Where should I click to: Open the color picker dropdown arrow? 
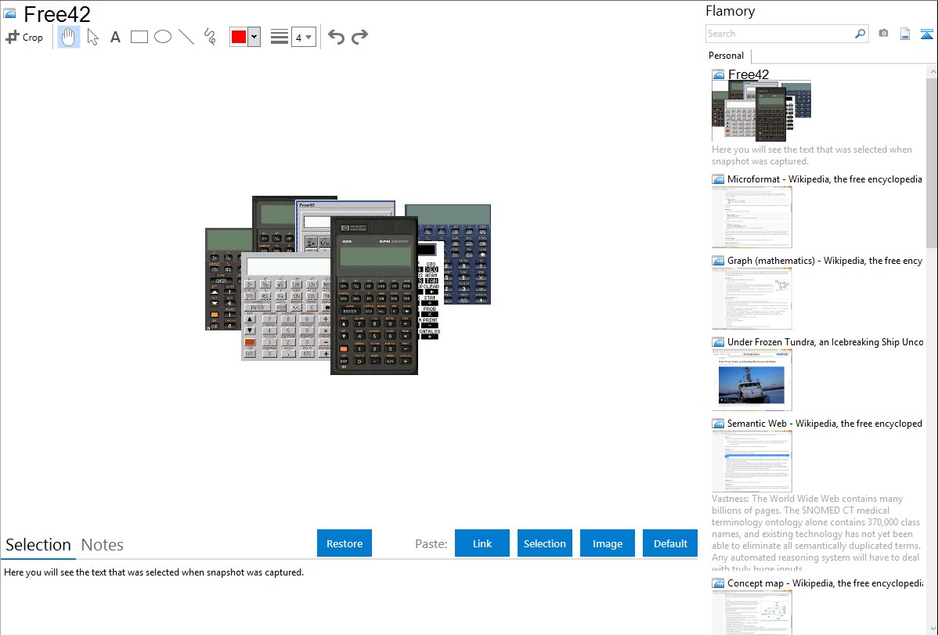click(254, 37)
